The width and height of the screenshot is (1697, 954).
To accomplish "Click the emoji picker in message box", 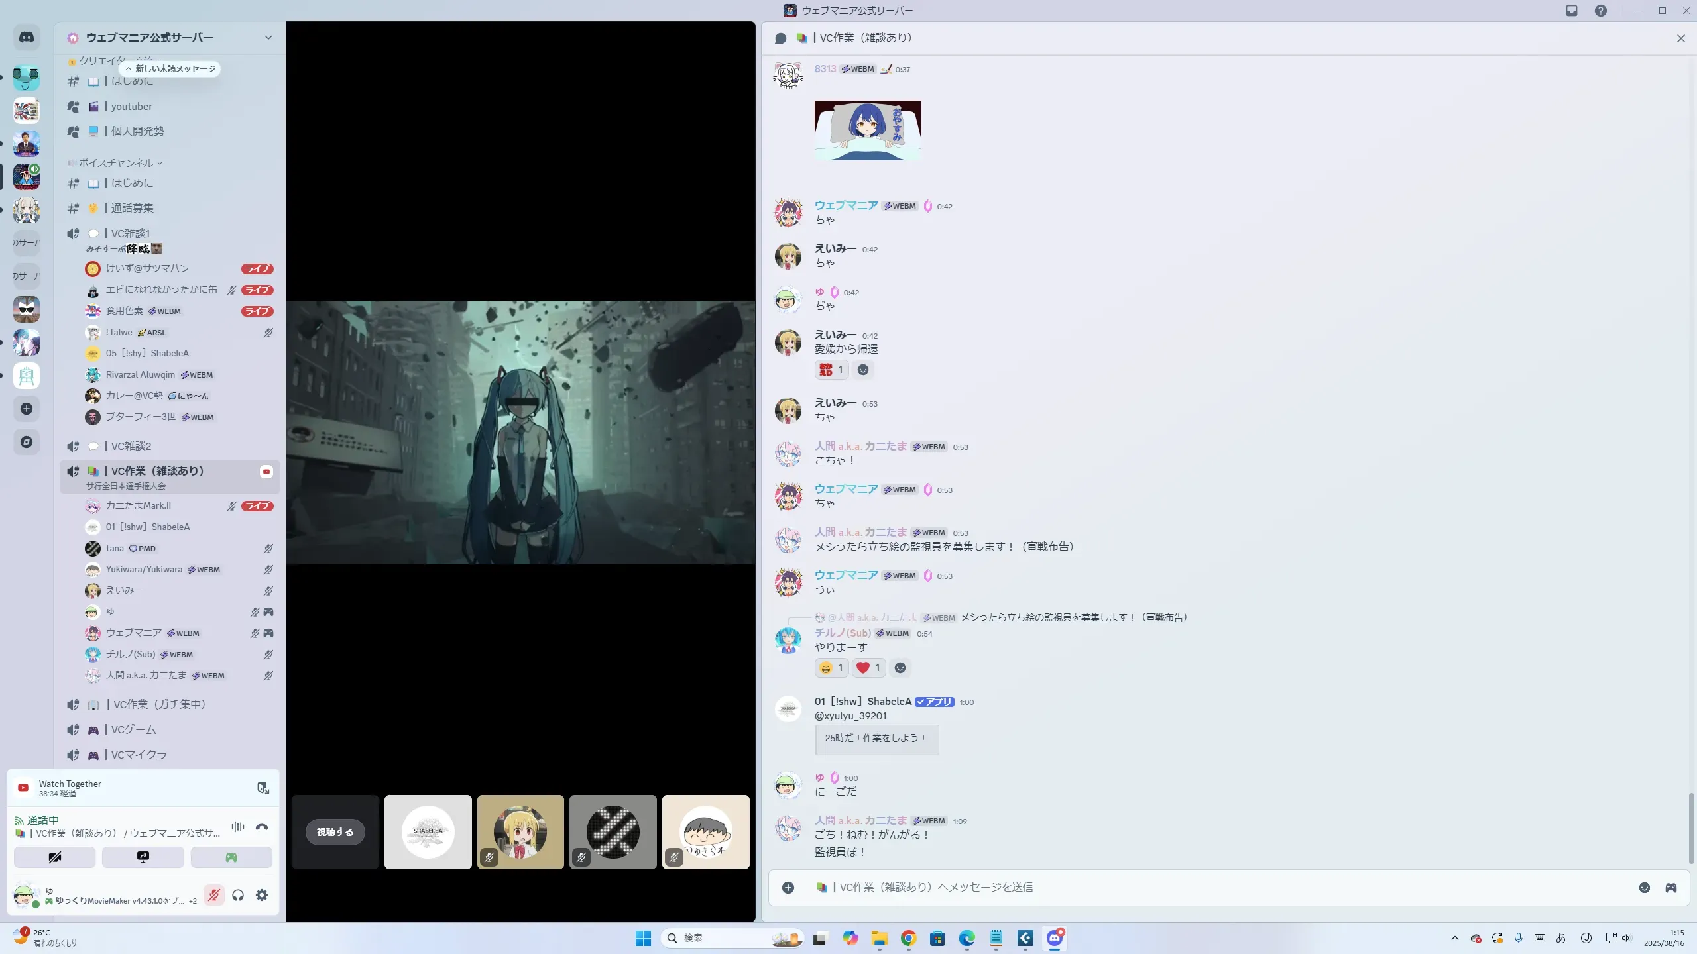I will 1644,888.
